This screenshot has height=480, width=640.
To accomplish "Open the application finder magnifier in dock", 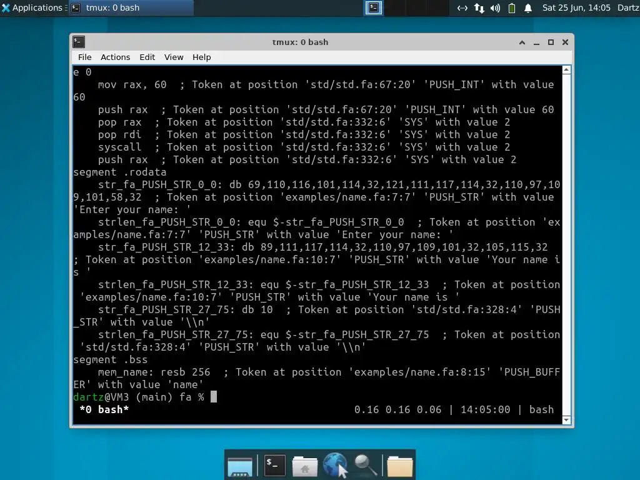I will 365,465.
